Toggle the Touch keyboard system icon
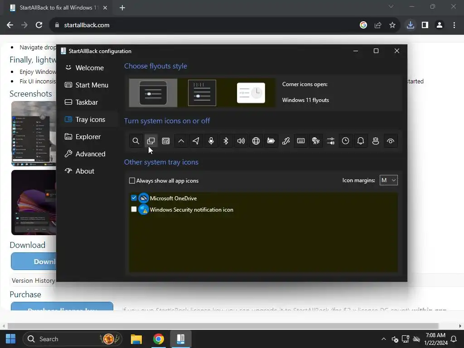Screen dimensions: 464x348 [x=301, y=141]
